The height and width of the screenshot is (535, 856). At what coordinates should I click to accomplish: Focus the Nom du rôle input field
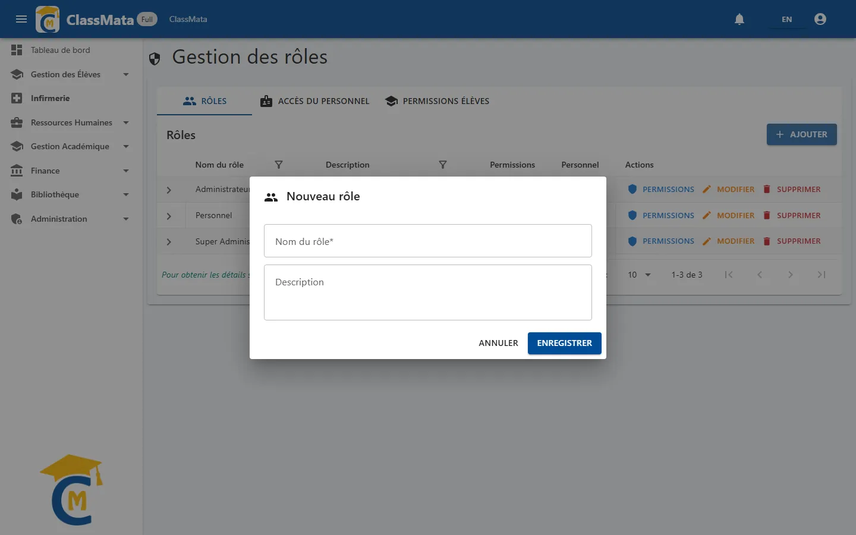point(428,241)
